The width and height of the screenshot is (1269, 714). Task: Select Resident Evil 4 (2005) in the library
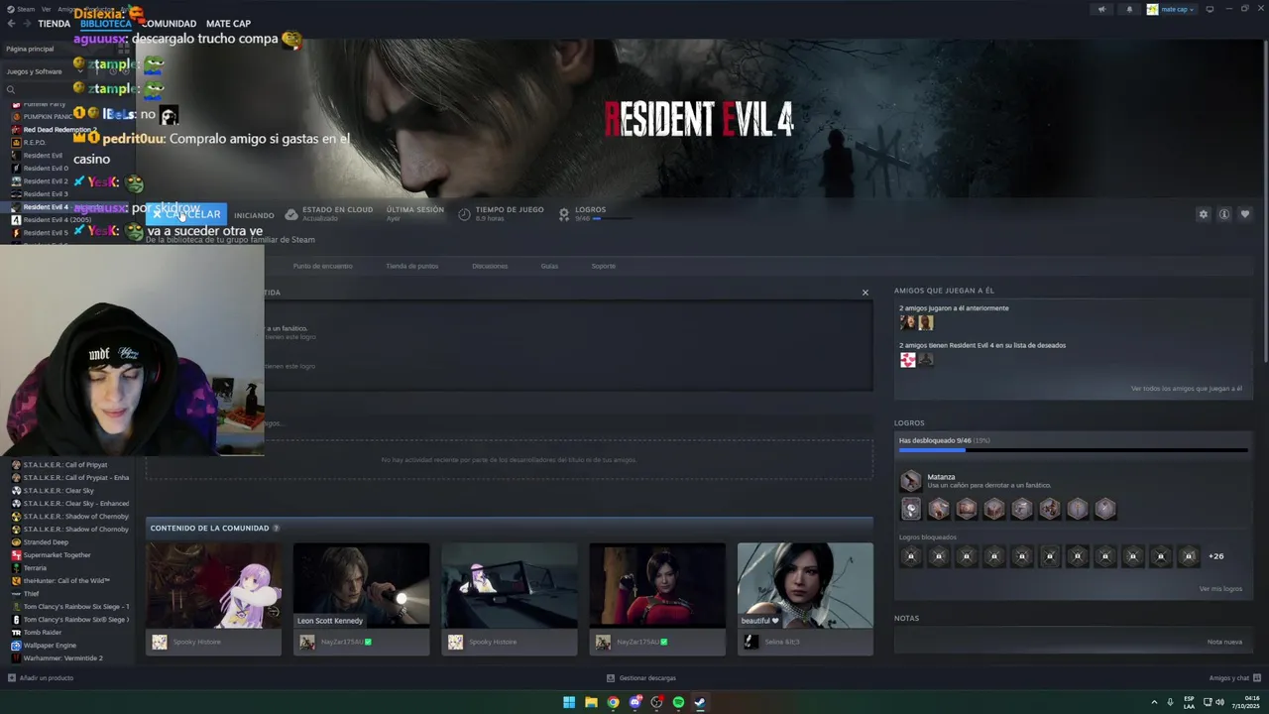pyautogui.click(x=57, y=220)
